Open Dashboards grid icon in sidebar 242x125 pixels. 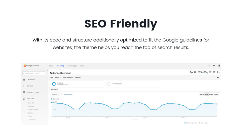[24, 79]
